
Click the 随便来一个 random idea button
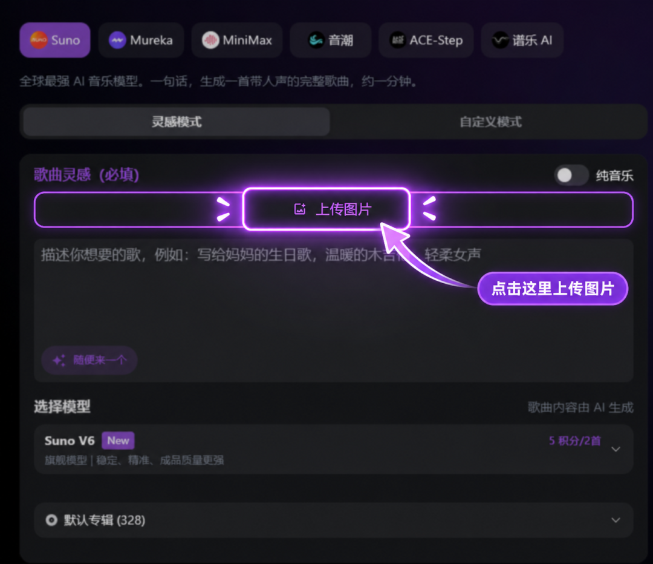[x=89, y=359]
